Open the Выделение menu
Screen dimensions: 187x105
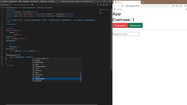point(13,1)
